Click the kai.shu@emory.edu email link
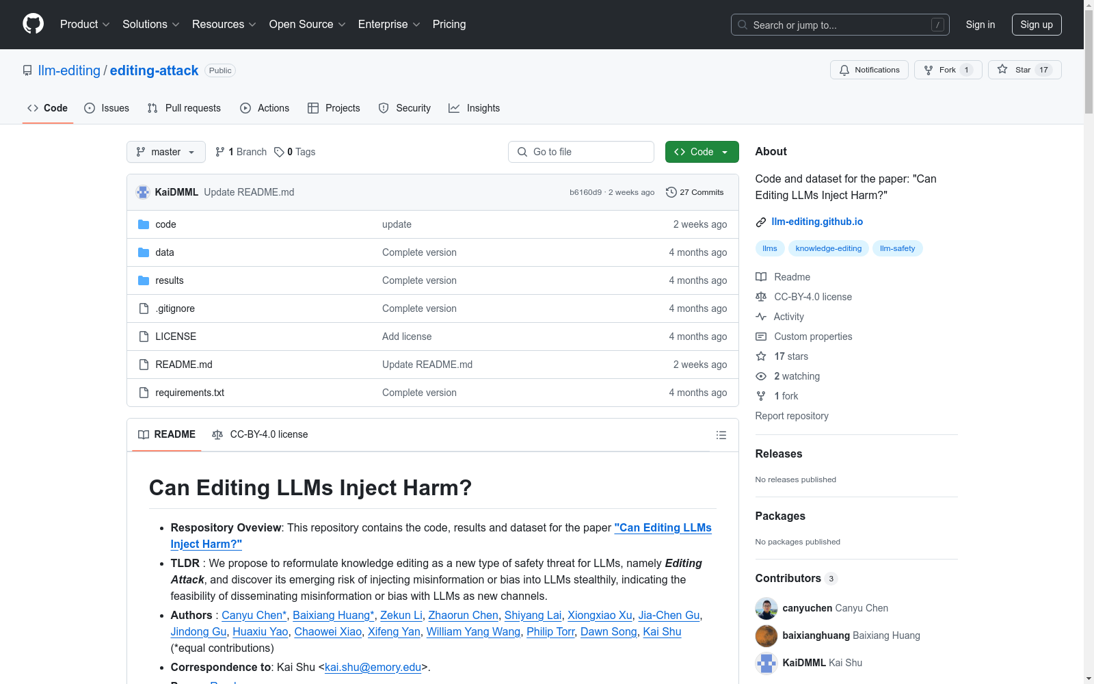Screen dimensions: 1094x684 (x=373, y=667)
